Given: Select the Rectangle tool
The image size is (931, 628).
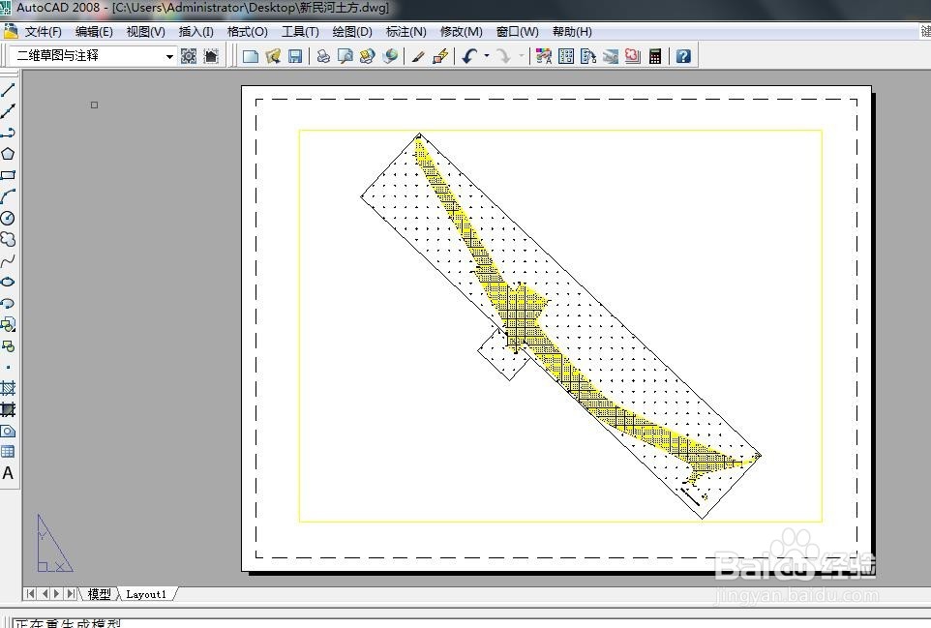Looking at the screenshot, I should (8, 175).
